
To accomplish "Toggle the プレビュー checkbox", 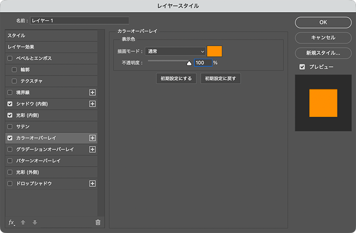I will tap(302, 67).
